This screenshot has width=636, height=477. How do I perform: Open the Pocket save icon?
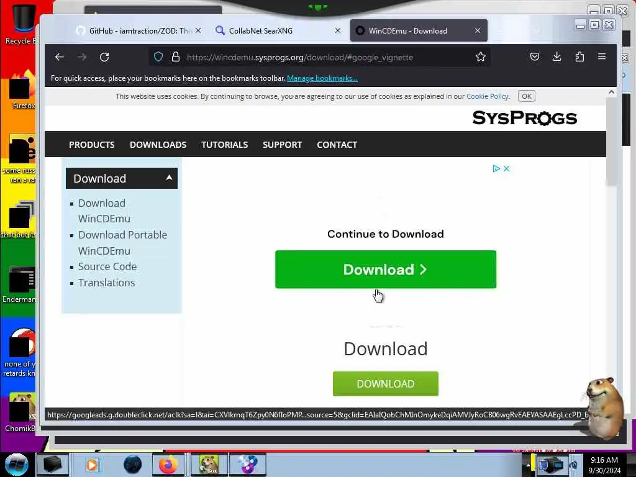point(535,57)
